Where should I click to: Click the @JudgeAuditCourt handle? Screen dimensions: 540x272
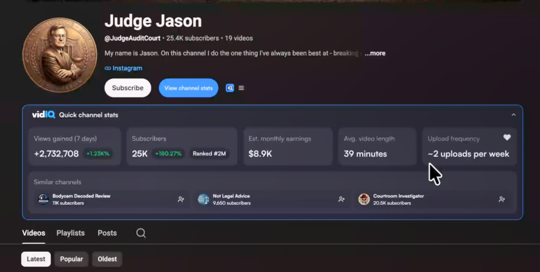pos(132,38)
